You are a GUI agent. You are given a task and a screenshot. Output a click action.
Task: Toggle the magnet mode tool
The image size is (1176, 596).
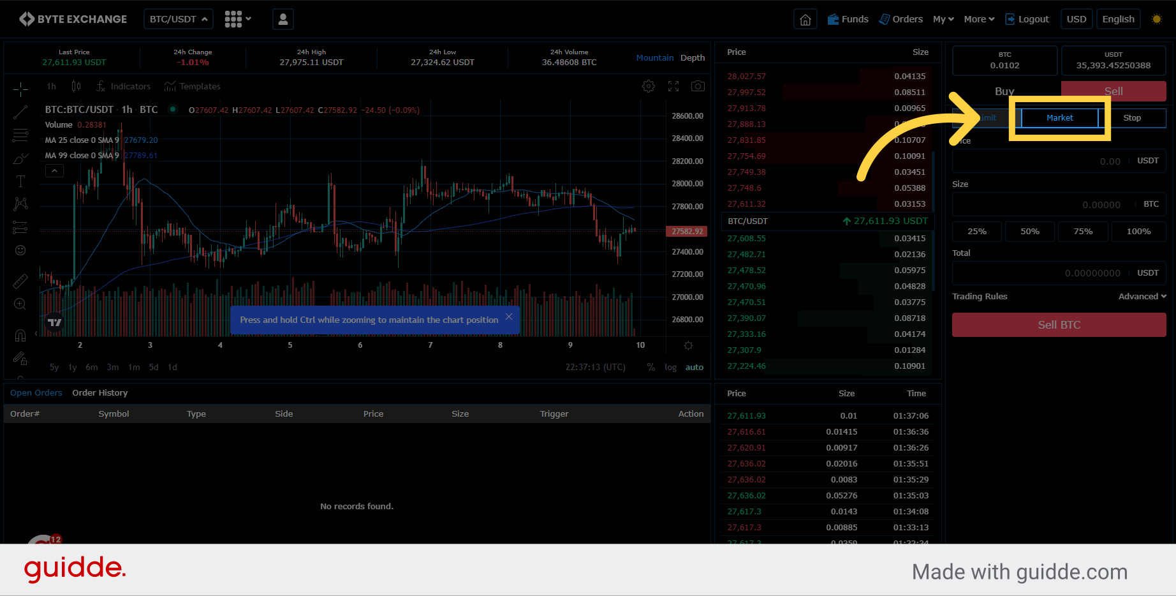[20, 335]
